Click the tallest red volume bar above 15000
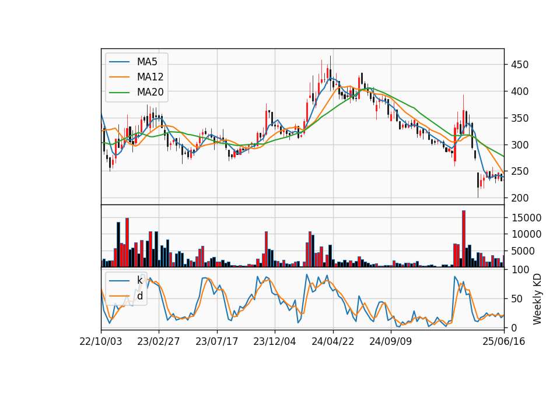This screenshot has width=560, height=402. click(464, 239)
